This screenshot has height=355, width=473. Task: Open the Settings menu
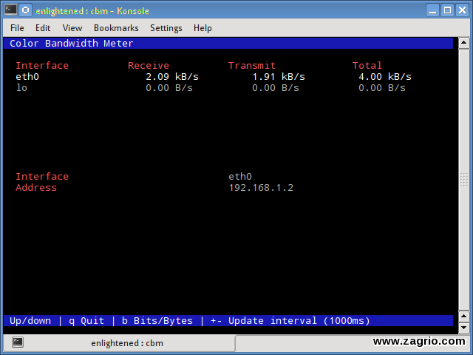pos(166,28)
